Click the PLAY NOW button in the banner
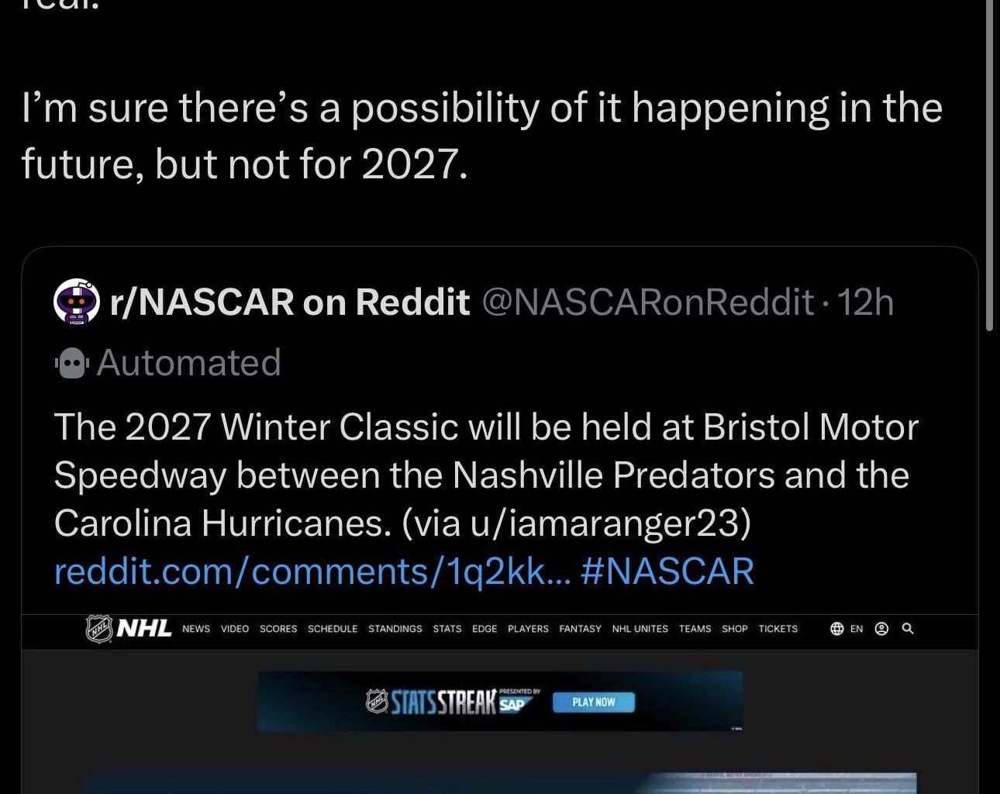The height and width of the screenshot is (794, 1000). pos(593,702)
